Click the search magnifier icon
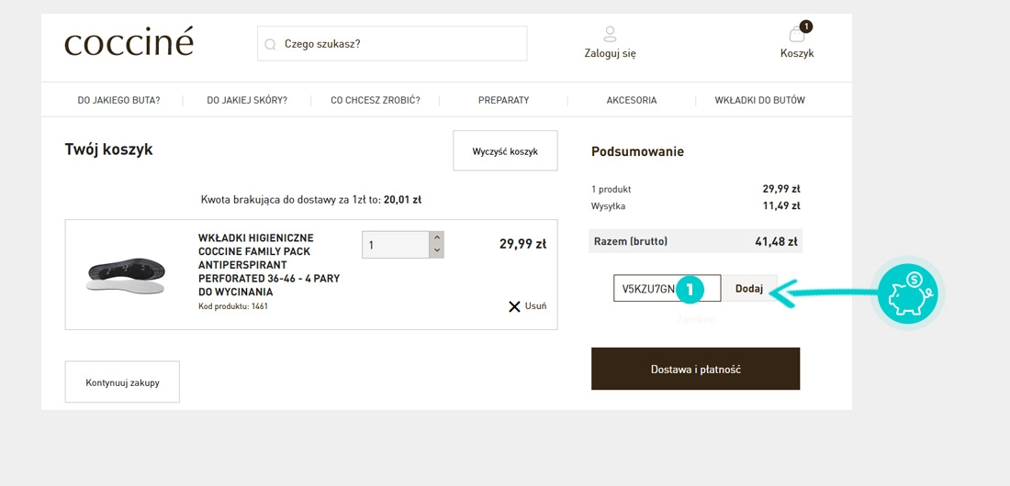This screenshot has width=1010, height=486. (x=271, y=44)
